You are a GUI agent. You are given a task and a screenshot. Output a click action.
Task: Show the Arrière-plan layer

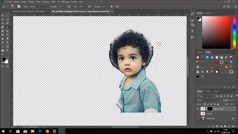click(x=197, y=118)
